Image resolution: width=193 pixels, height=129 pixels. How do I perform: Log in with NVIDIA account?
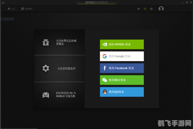122,44
